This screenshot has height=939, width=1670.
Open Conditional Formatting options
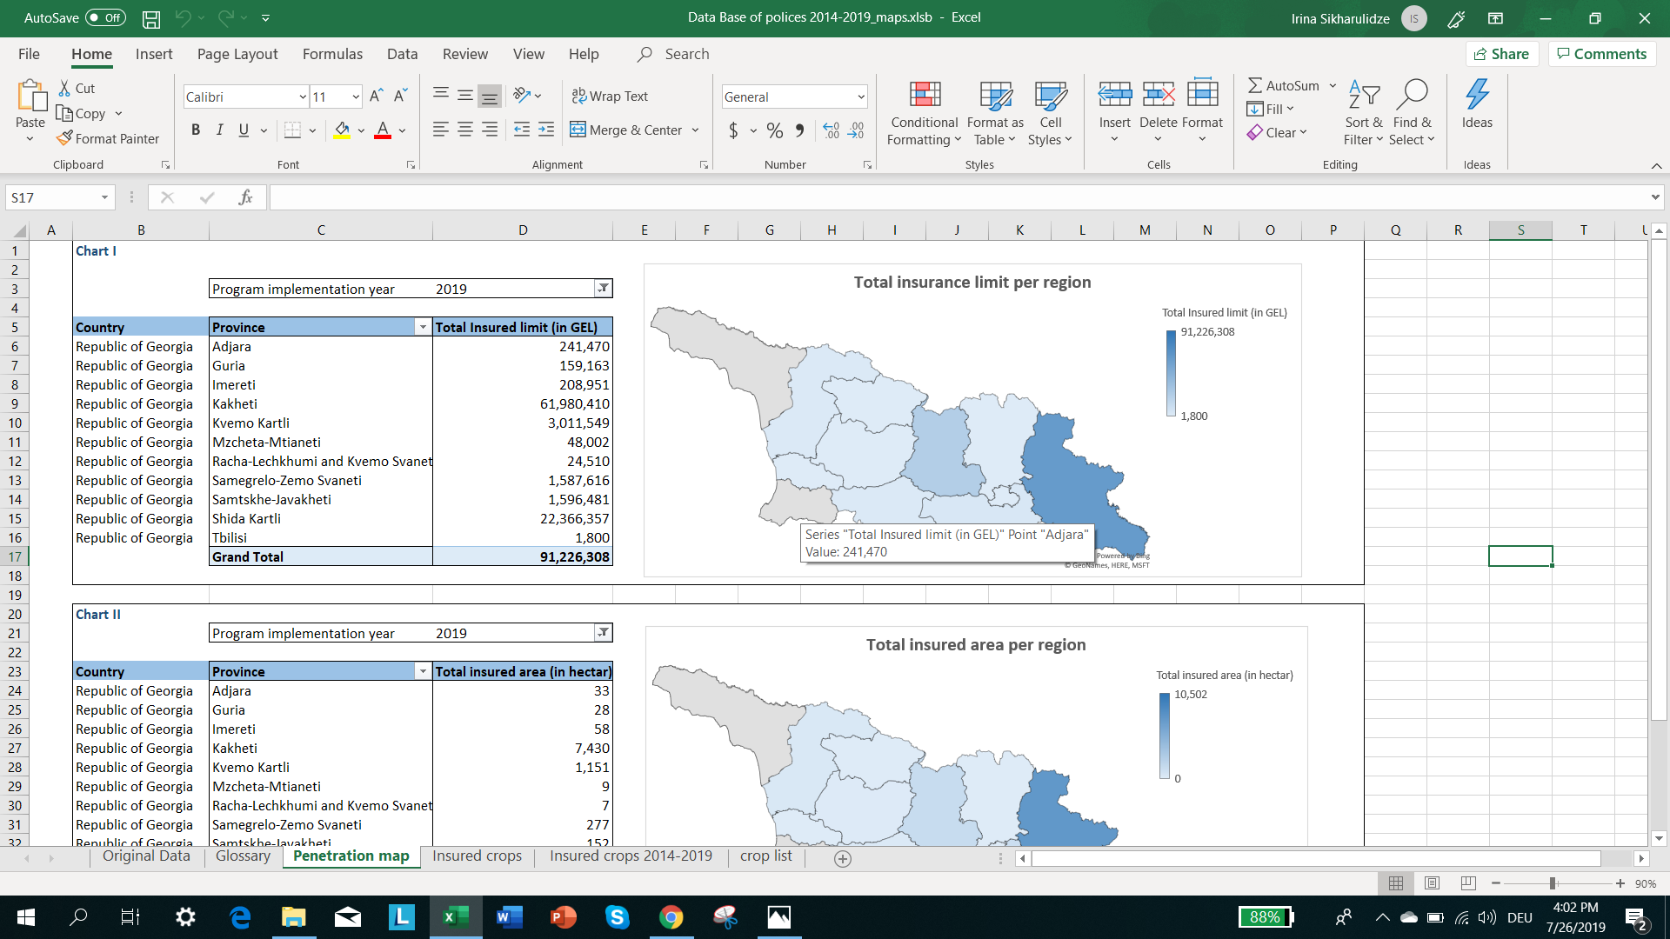923,113
